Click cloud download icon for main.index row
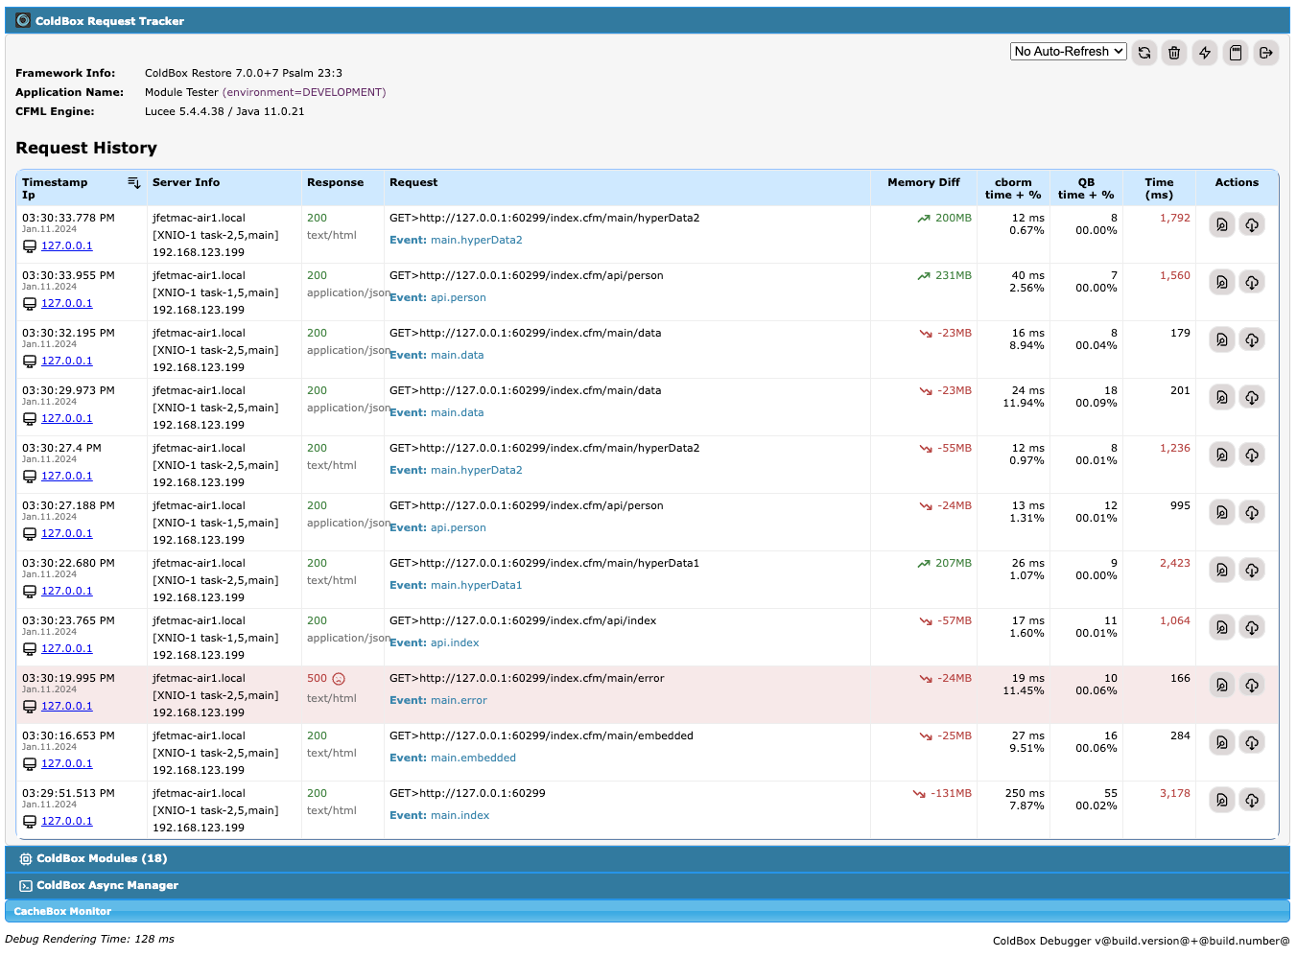The image size is (1297, 957). click(1252, 801)
